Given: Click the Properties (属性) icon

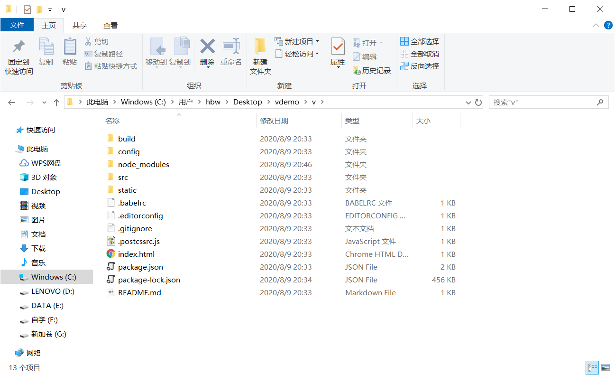Looking at the screenshot, I should [338, 47].
